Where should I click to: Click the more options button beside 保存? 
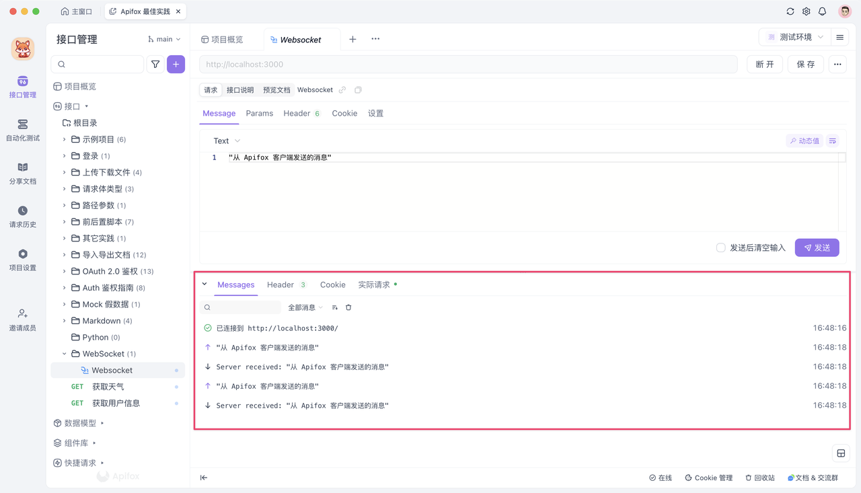click(837, 65)
